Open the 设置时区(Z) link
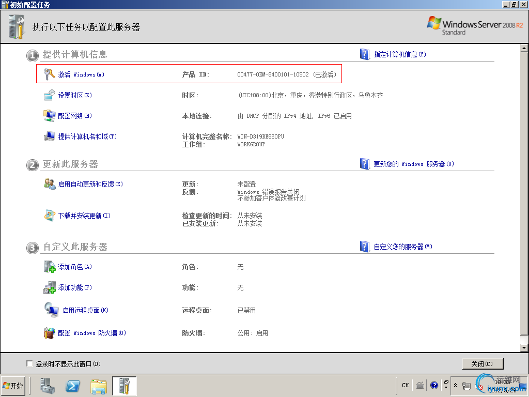Image resolution: width=529 pixels, height=397 pixels. pyautogui.click(x=75, y=95)
